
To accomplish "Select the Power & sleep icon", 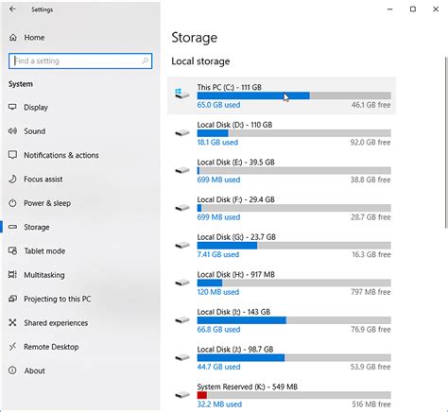I will (12, 203).
